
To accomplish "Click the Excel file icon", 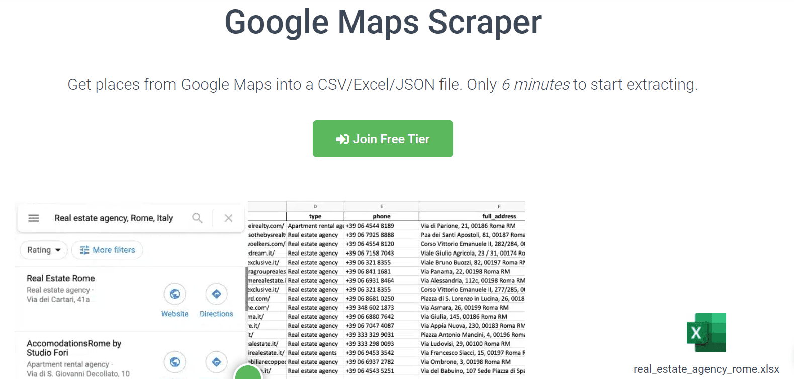I will (x=707, y=333).
